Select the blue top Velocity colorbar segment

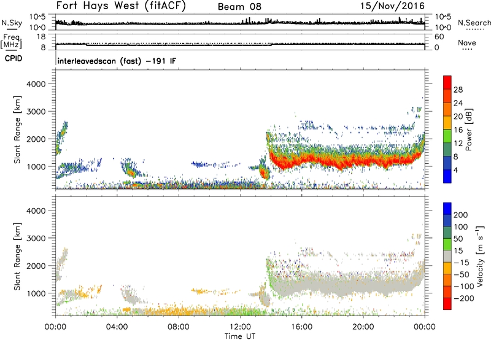447,209
